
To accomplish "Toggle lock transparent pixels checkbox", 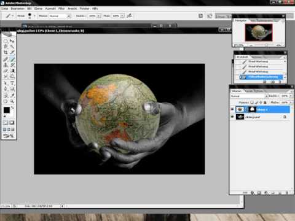I will pyautogui.click(x=252, y=102).
